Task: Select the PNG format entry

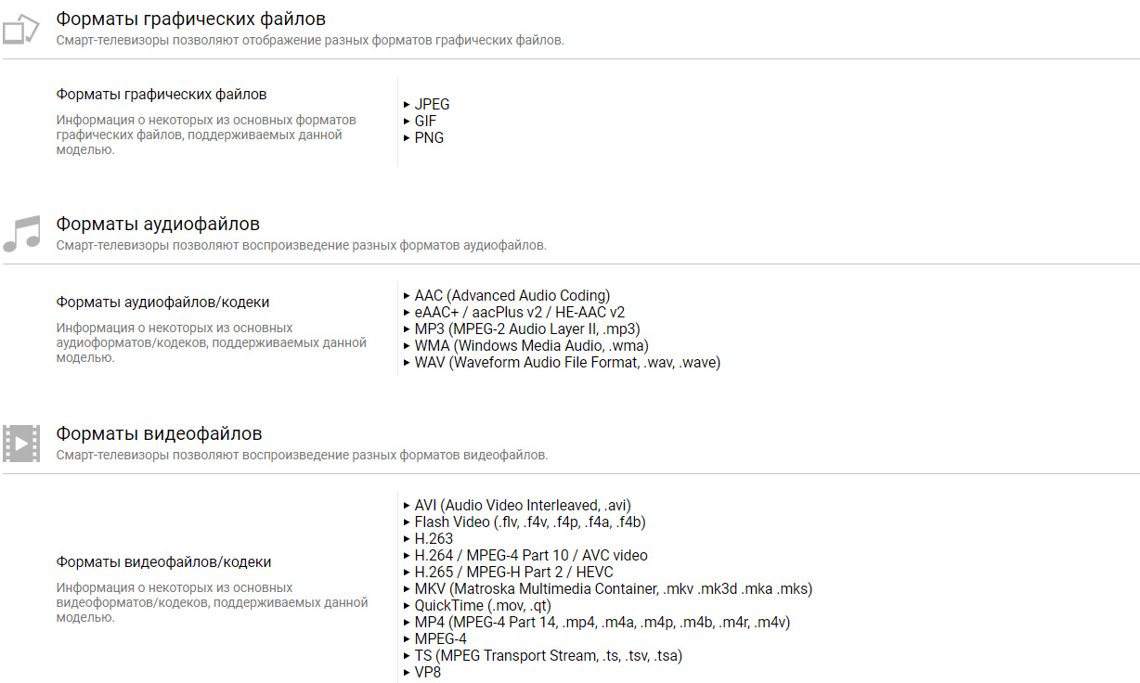Action: pos(429,138)
